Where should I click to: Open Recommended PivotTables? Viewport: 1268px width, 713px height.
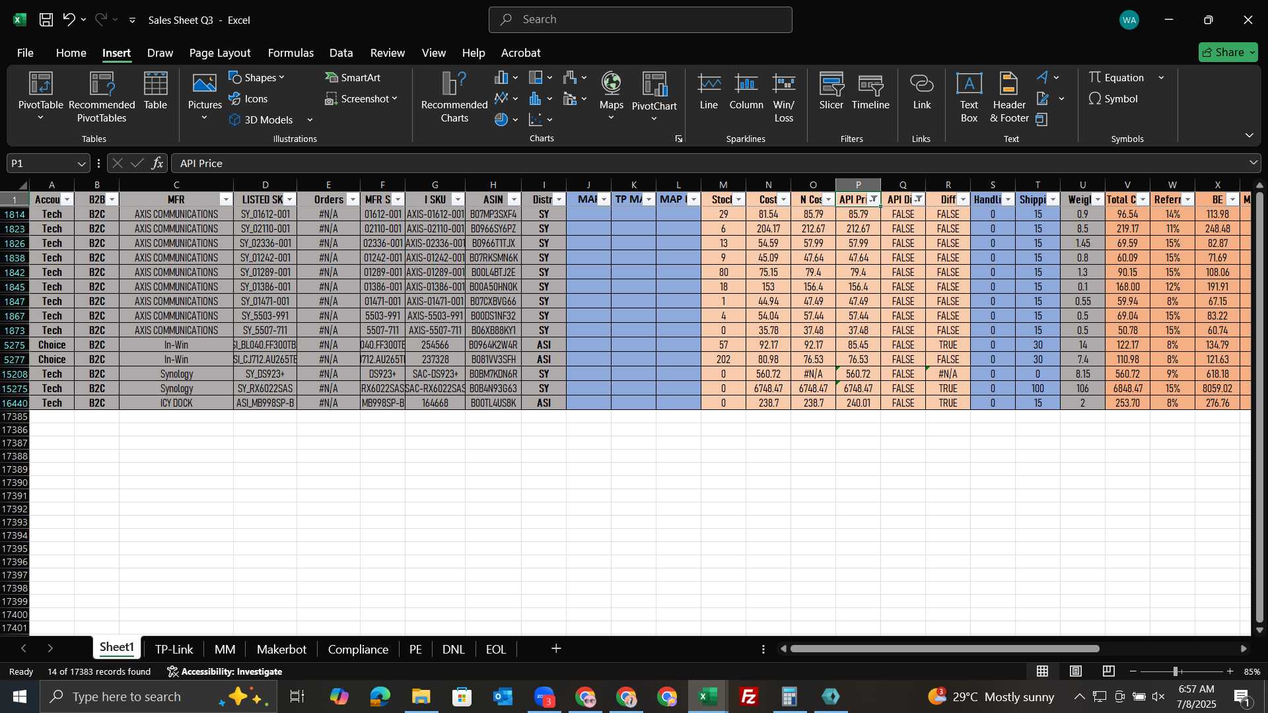(102, 96)
